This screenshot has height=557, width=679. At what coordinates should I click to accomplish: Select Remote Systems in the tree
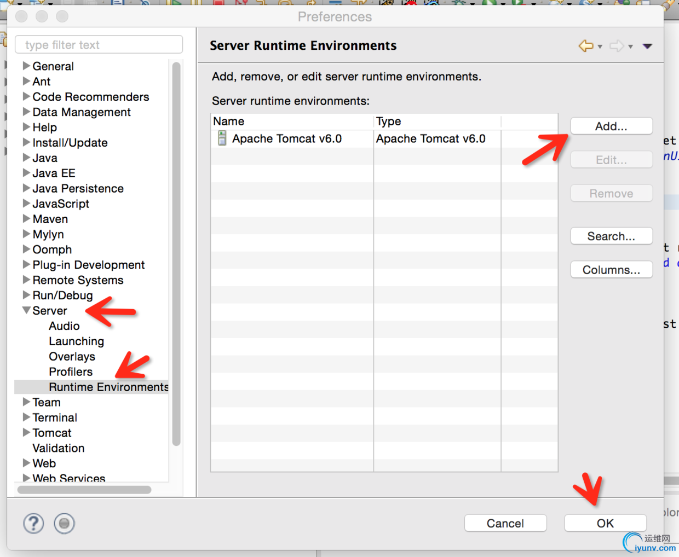[x=78, y=280]
